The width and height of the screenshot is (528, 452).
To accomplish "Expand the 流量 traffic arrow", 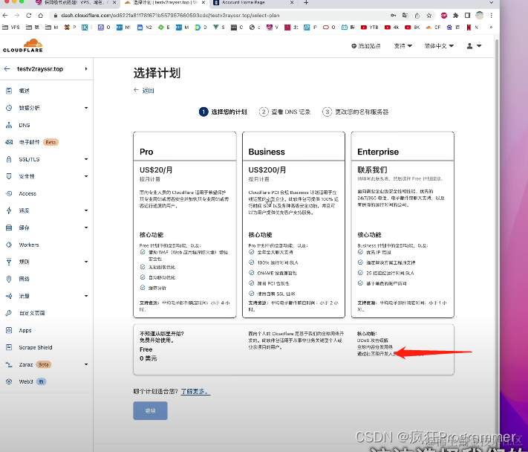I will (x=86, y=296).
